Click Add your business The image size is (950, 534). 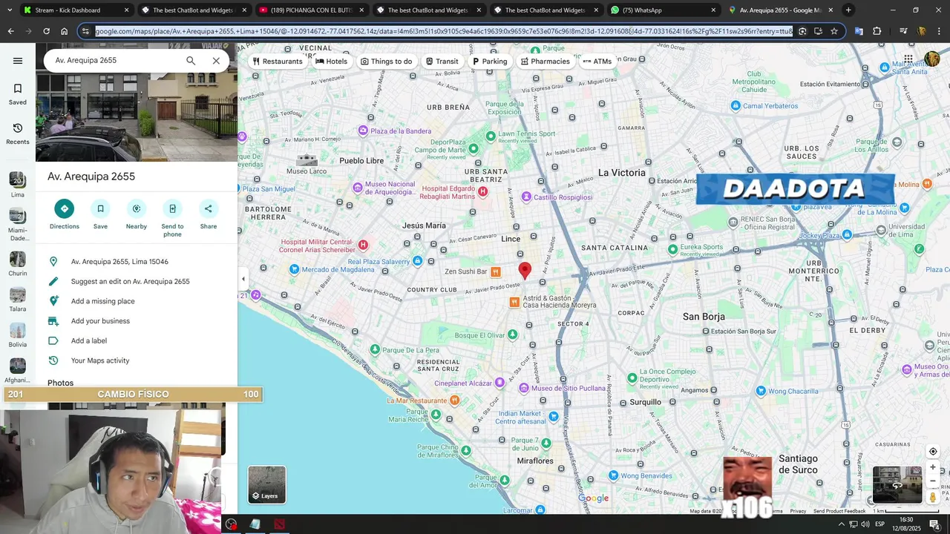click(x=137, y=321)
